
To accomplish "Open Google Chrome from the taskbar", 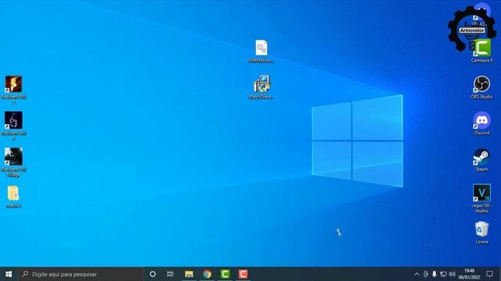I will [207, 274].
